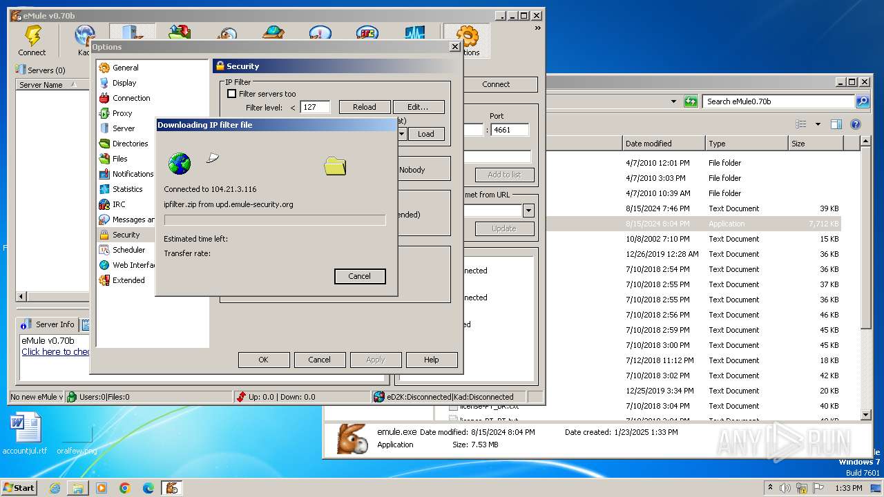
Task: Open the Statistics toolbar icon
Action: pos(414,33)
